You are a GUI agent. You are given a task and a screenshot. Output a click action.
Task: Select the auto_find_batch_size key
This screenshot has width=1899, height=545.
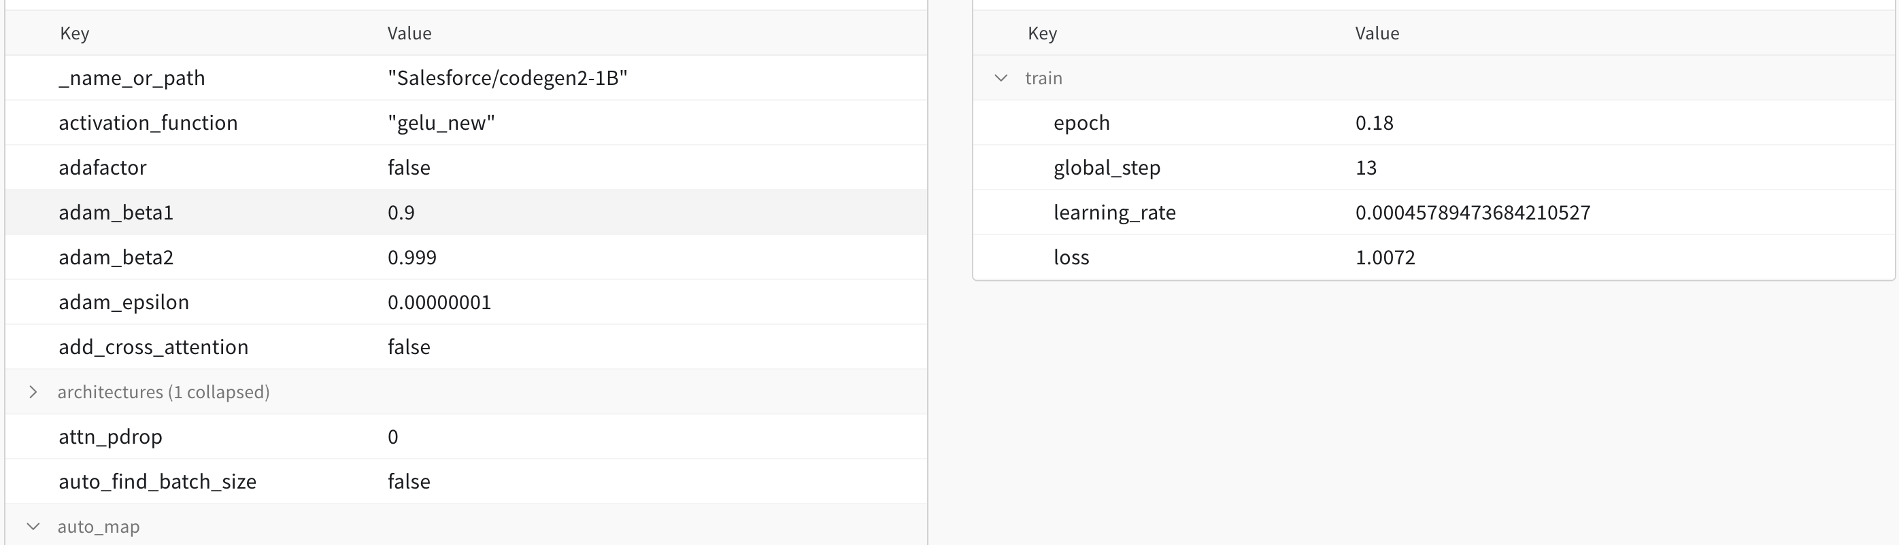click(x=158, y=482)
